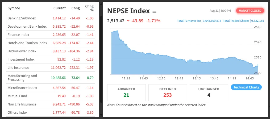Open the chart menu icon beside NEPSE Index
Viewport: 270px width, 119px height.
click(155, 11)
